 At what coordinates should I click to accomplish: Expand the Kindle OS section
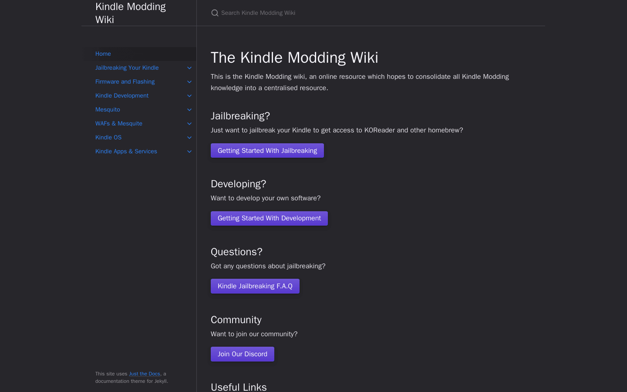[x=189, y=137]
